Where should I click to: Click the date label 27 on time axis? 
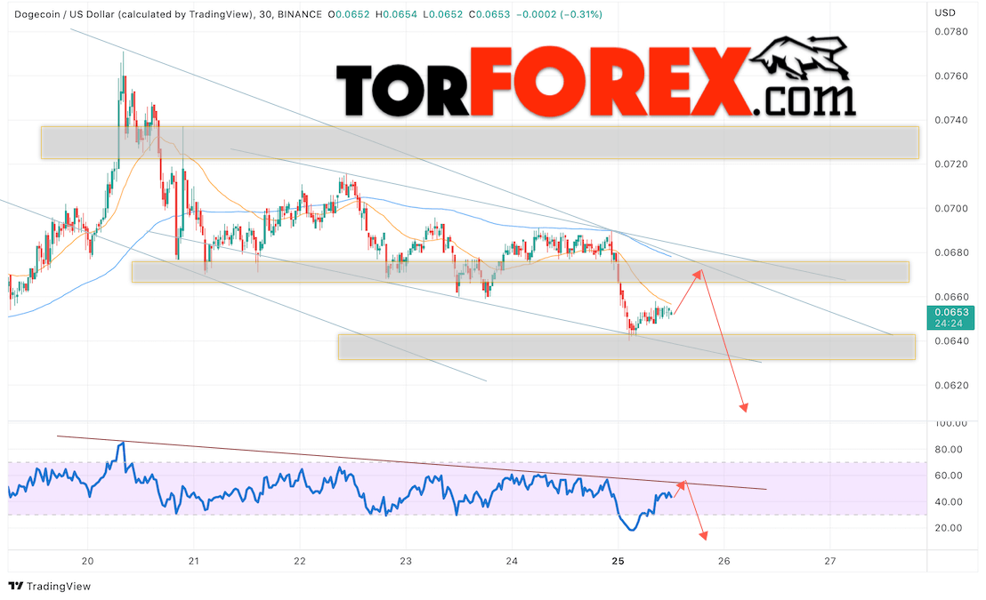tap(830, 560)
